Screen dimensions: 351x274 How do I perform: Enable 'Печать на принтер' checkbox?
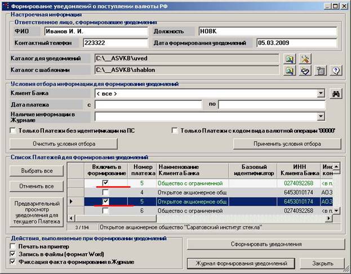pos(14,246)
